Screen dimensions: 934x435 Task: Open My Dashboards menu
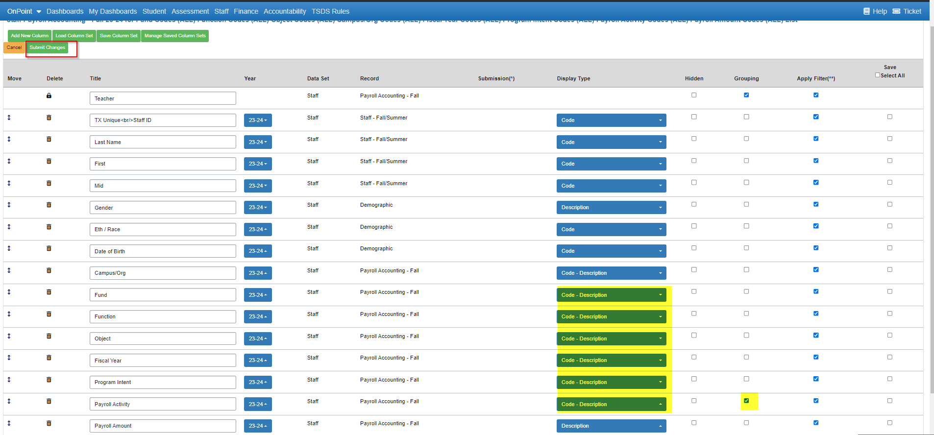pos(113,11)
